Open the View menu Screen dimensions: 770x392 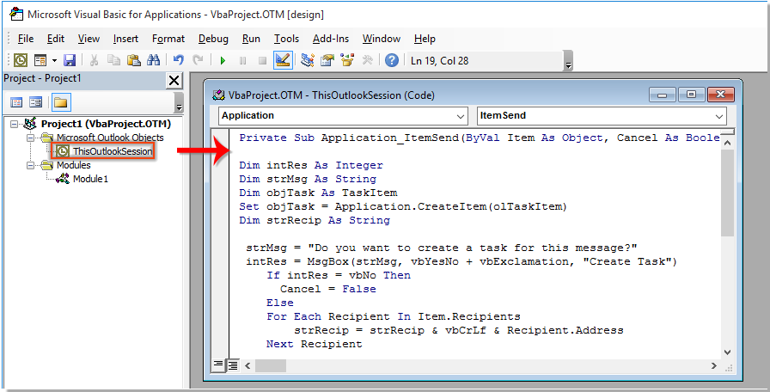pos(89,39)
